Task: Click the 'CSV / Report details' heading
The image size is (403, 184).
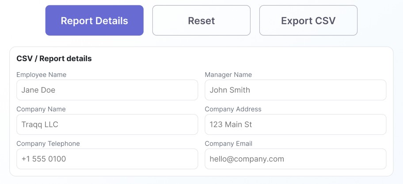Action: (54, 59)
